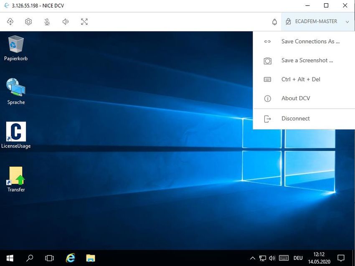This screenshot has height=266, width=355.
Task: Collapse the ECADFEM-MASTER session dropdown
Action: tap(318, 22)
